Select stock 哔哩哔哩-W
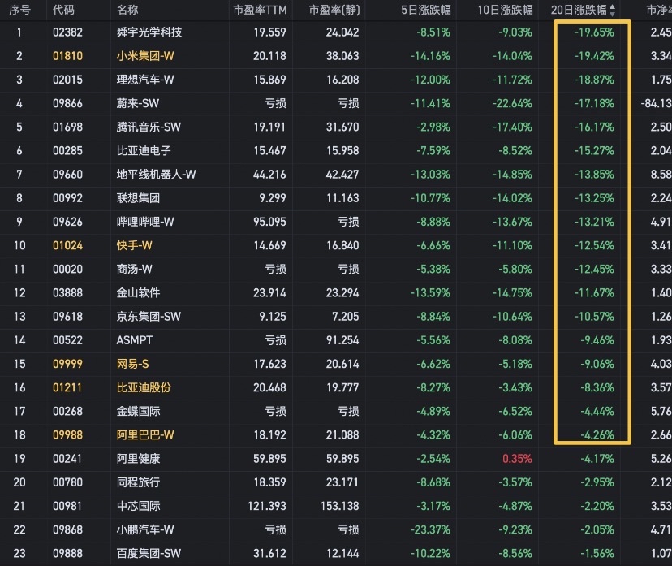The width and height of the screenshot is (672, 566). click(145, 222)
